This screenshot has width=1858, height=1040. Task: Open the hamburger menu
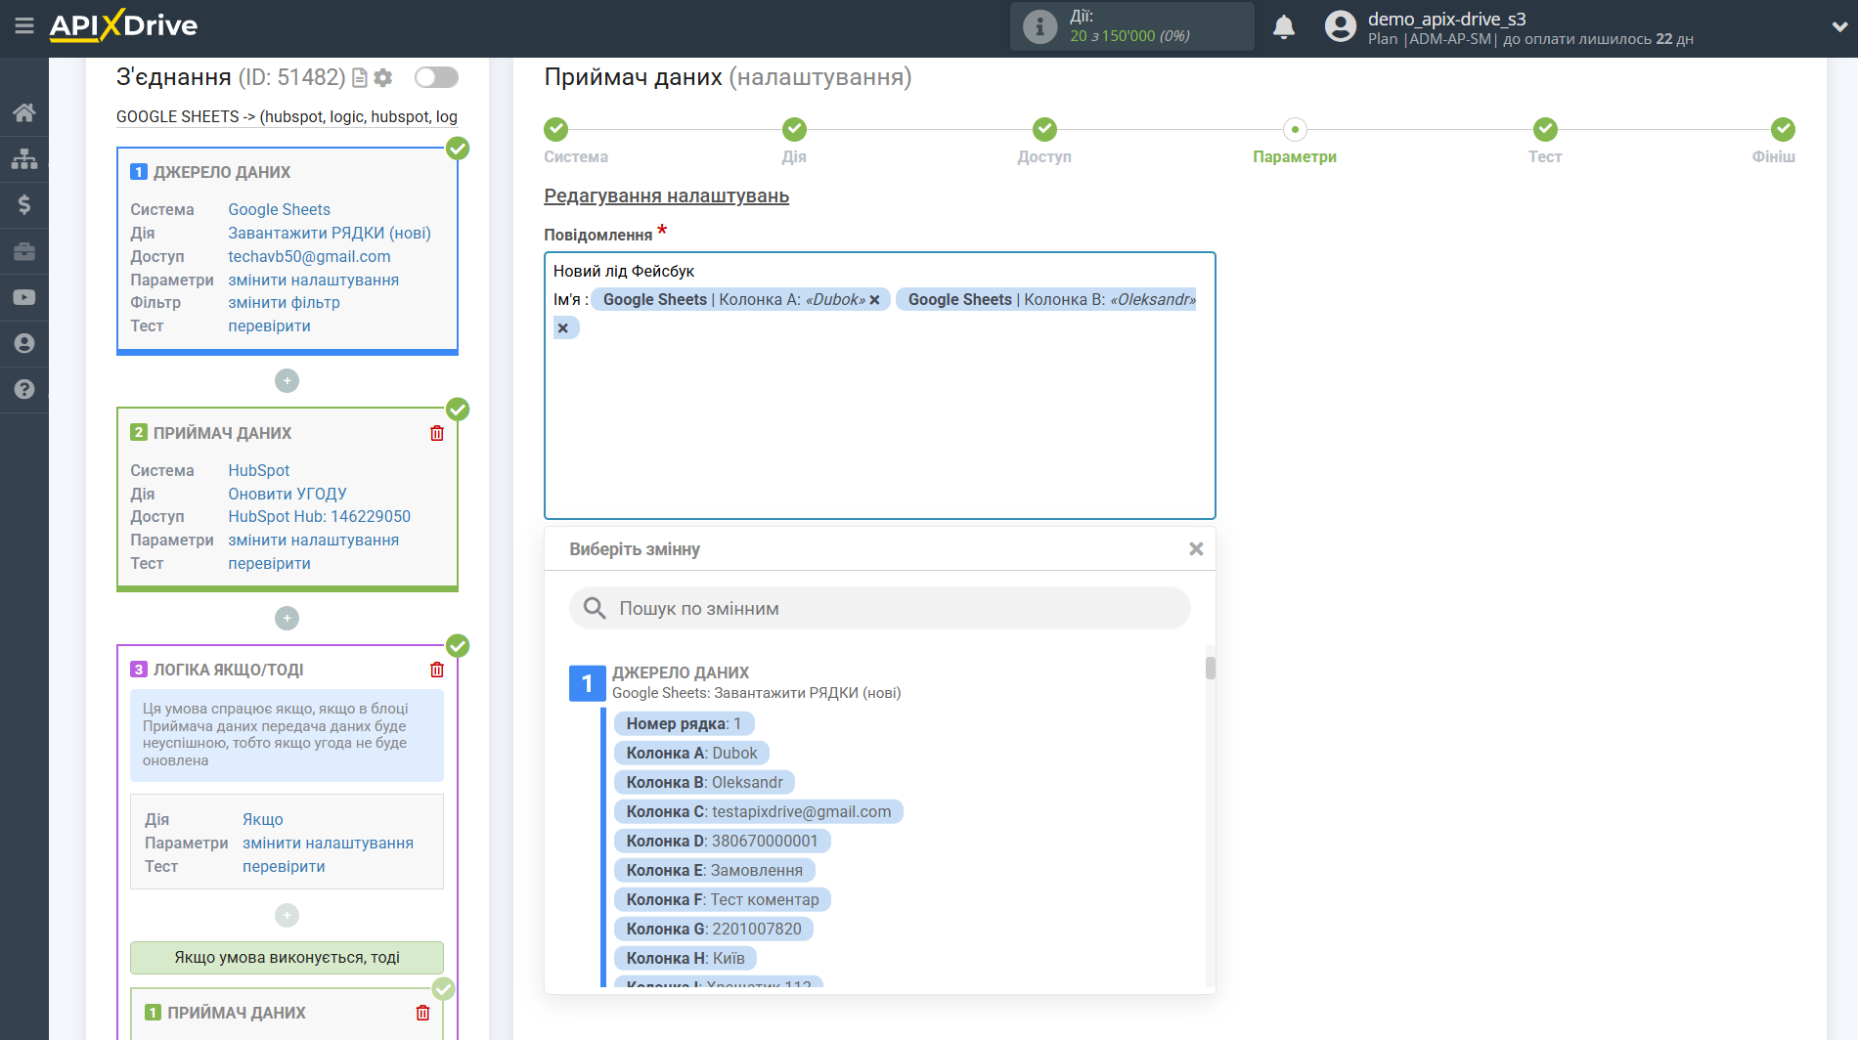pos(24,26)
